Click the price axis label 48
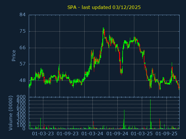This screenshot has width=186, height=139. coord(23,81)
